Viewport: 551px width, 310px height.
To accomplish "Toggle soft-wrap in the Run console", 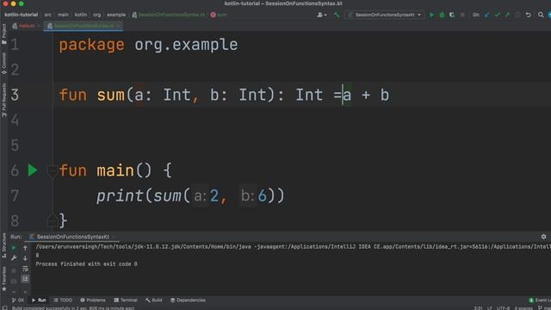I will (25, 269).
